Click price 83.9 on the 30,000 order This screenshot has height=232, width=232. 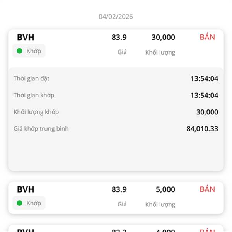pos(119,38)
